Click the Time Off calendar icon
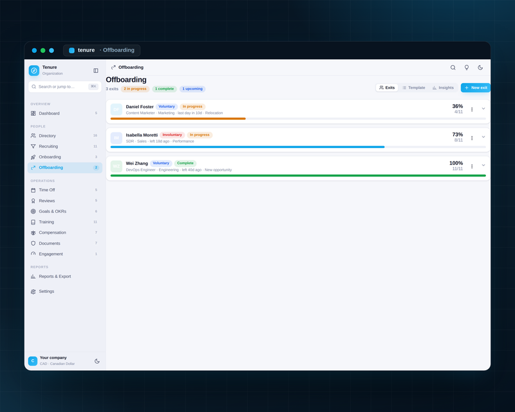515x412 pixels. [x=33, y=190]
